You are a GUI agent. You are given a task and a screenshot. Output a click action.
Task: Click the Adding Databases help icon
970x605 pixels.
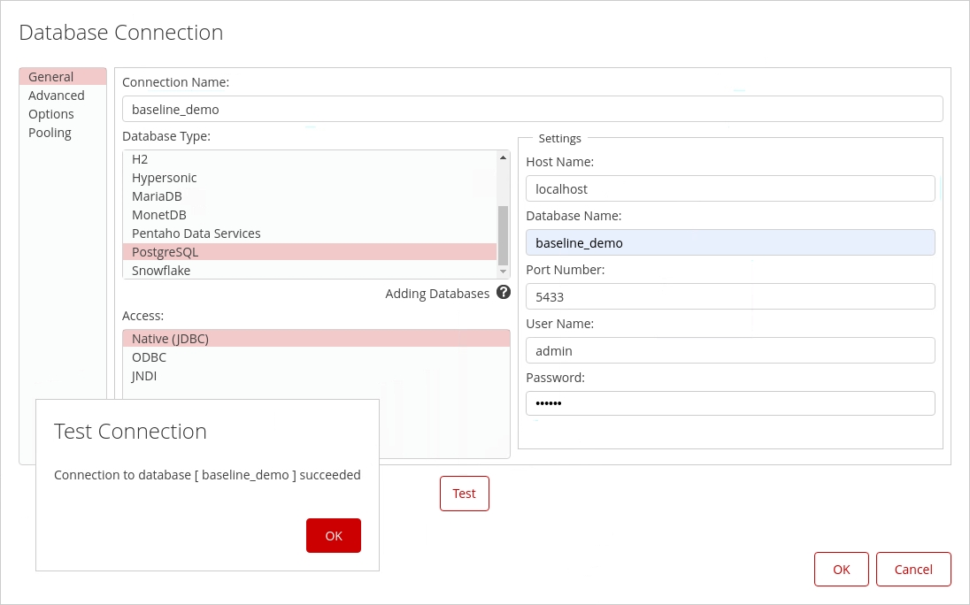point(503,293)
